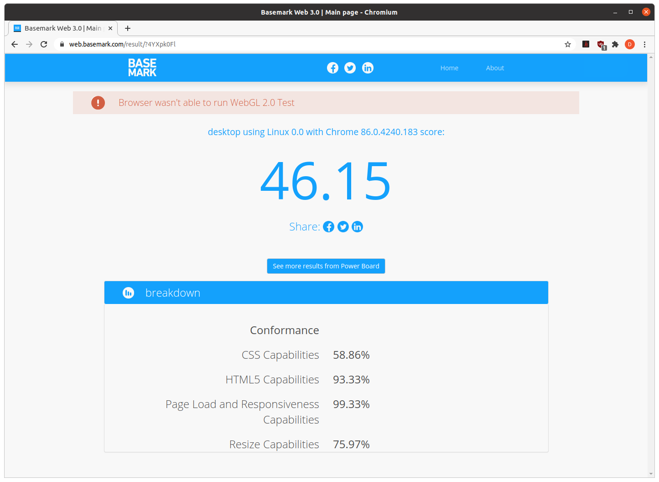Share result on Twitter next to Share label

(343, 227)
